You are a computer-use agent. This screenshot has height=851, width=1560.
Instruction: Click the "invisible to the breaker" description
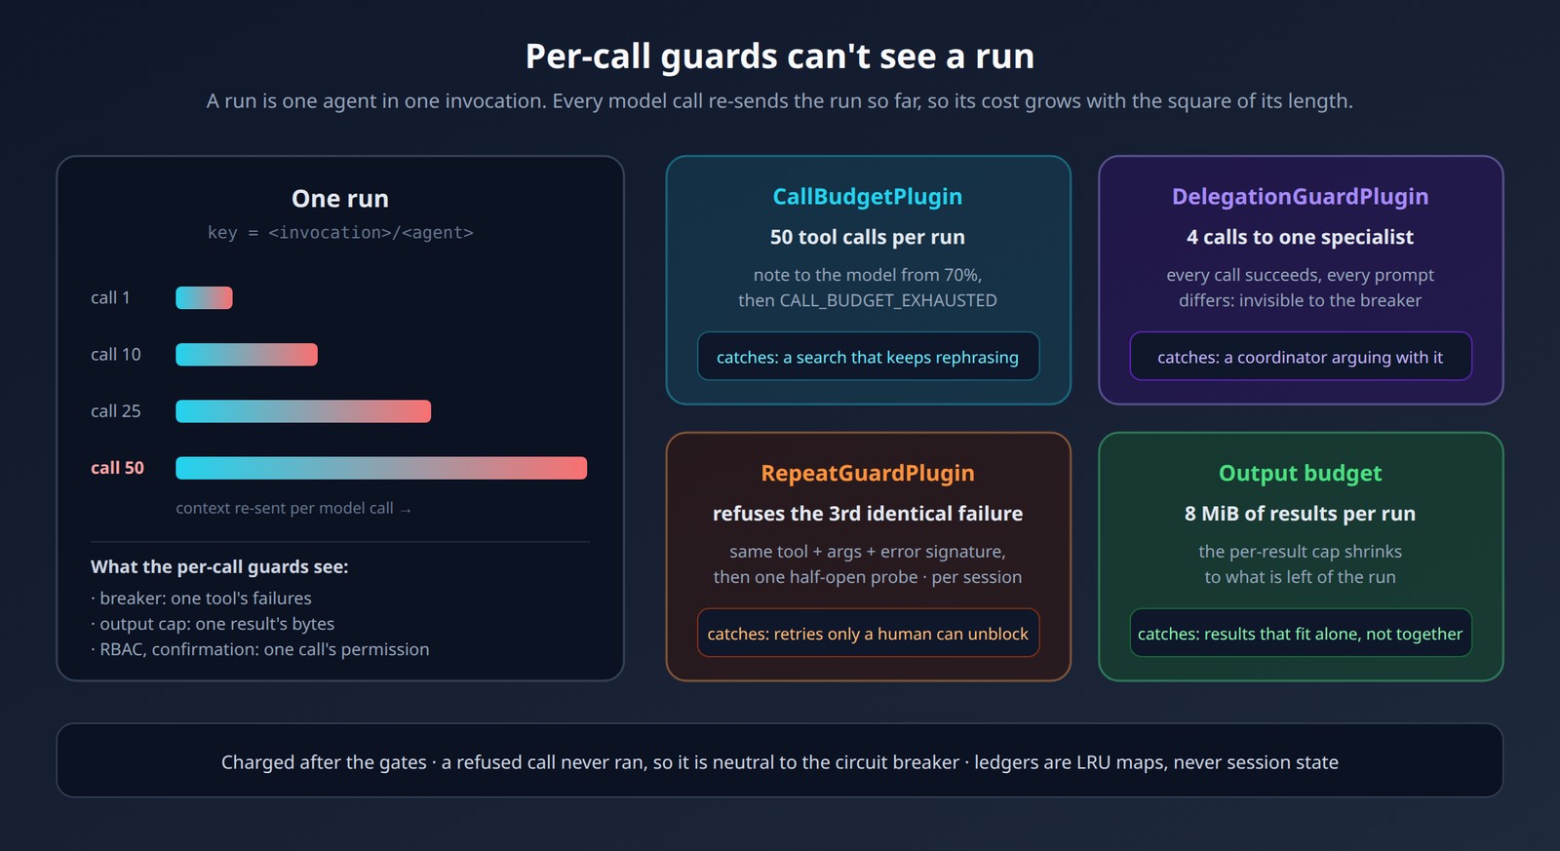[1301, 300]
